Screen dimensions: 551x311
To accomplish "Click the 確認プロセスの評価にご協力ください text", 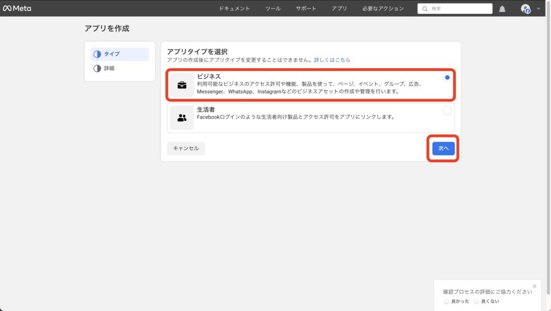I will pos(488,292).
